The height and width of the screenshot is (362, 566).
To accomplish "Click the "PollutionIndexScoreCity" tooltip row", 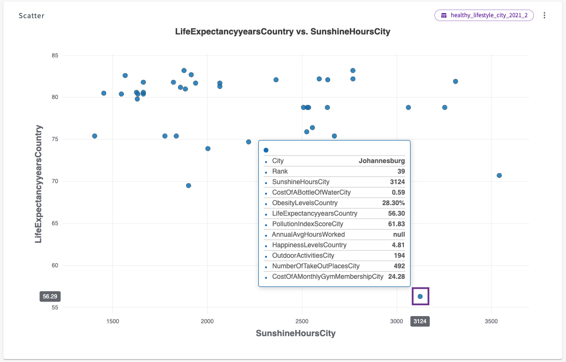I will pos(334,224).
